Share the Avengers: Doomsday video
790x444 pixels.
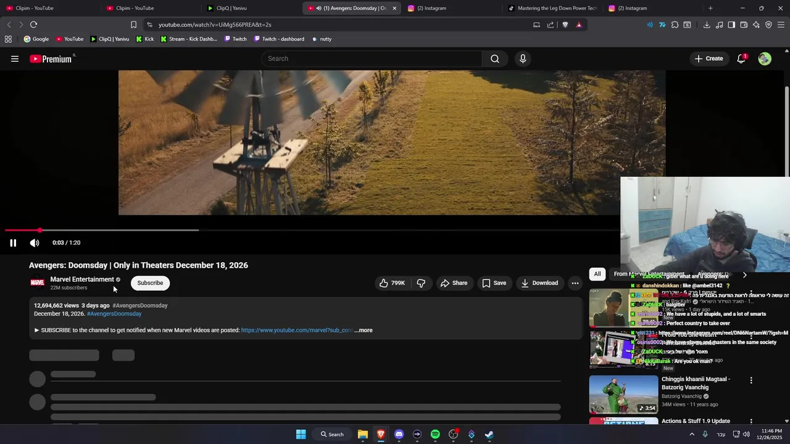click(454, 283)
